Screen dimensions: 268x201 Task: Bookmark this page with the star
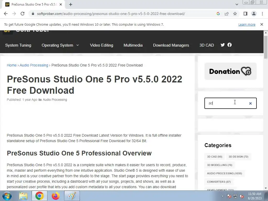coord(235,14)
